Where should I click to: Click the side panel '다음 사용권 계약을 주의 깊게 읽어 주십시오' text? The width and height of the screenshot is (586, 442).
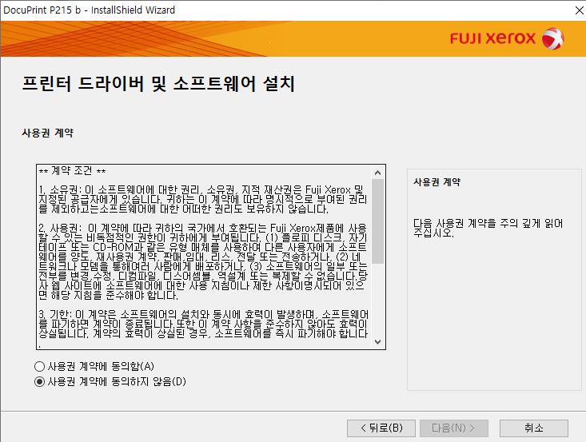point(488,228)
